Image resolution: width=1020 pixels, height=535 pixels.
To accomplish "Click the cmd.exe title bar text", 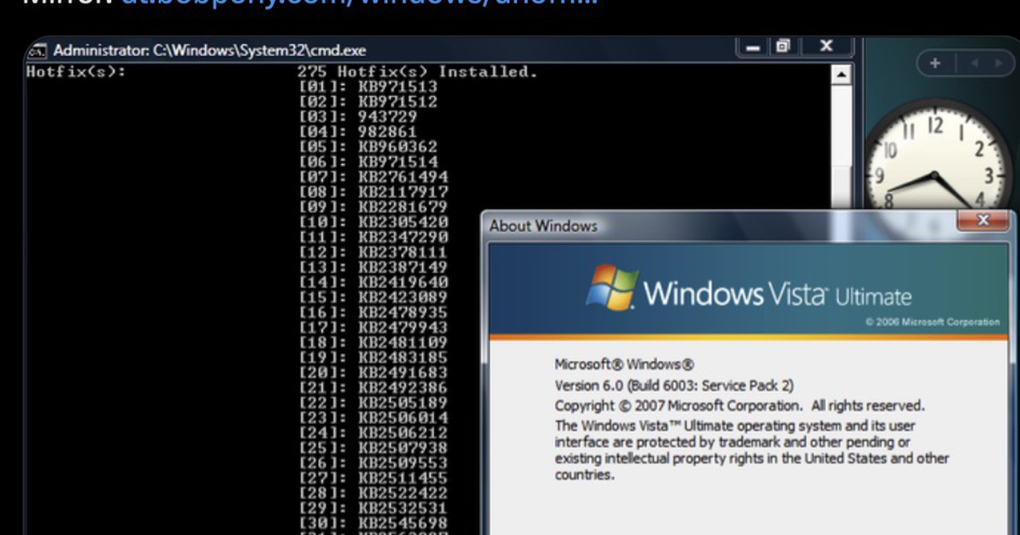I will (x=210, y=51).
